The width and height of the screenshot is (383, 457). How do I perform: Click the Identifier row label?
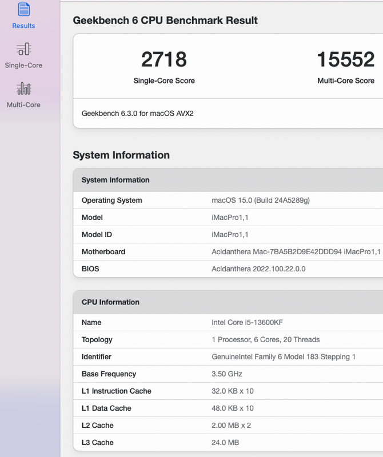point(96,357)
